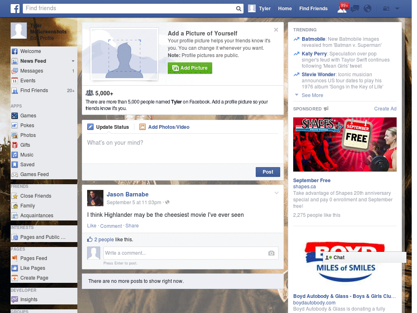Click the search magnifier icon
Image resolution: width=417 pixels, height=313 pixels.
point(239,9)
